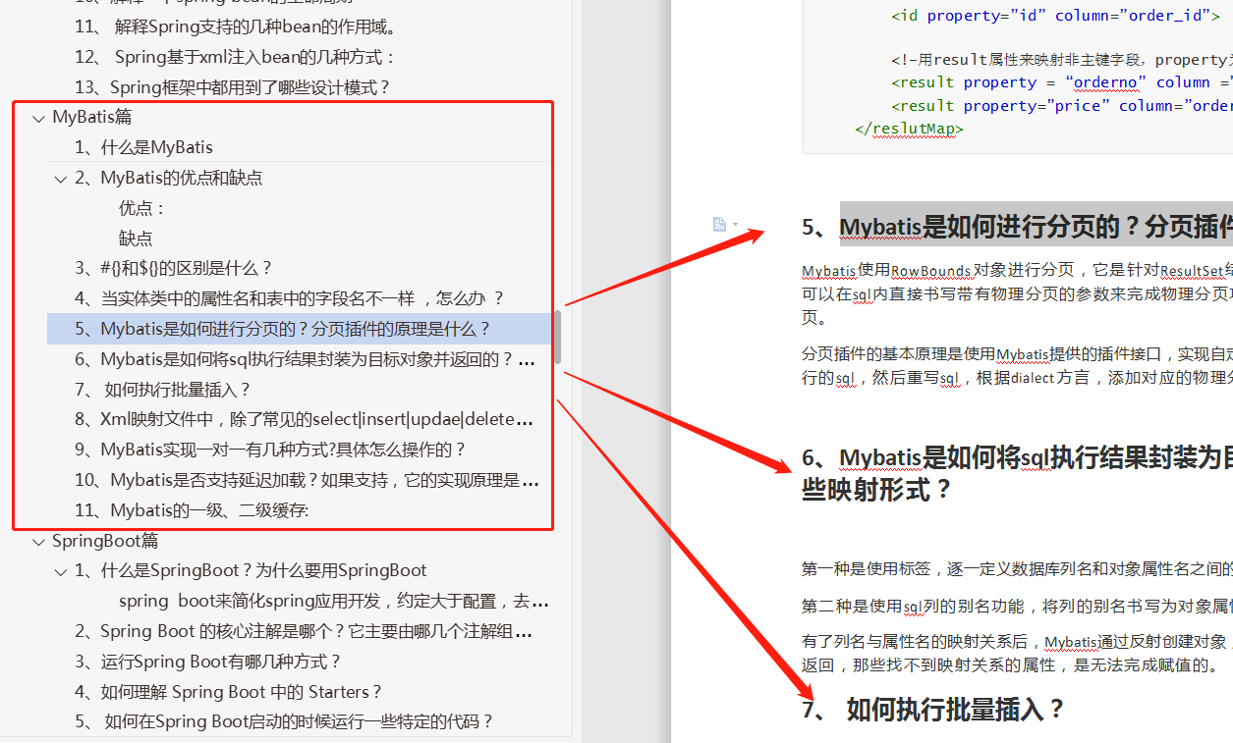Select outline item '缺点'
The height and width of the screenshot is (743, 1233).
[136, 239]
